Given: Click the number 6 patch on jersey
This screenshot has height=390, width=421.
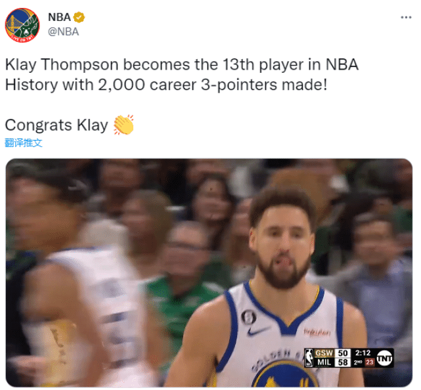Looking at the screenshot, I should pos(248,317).
